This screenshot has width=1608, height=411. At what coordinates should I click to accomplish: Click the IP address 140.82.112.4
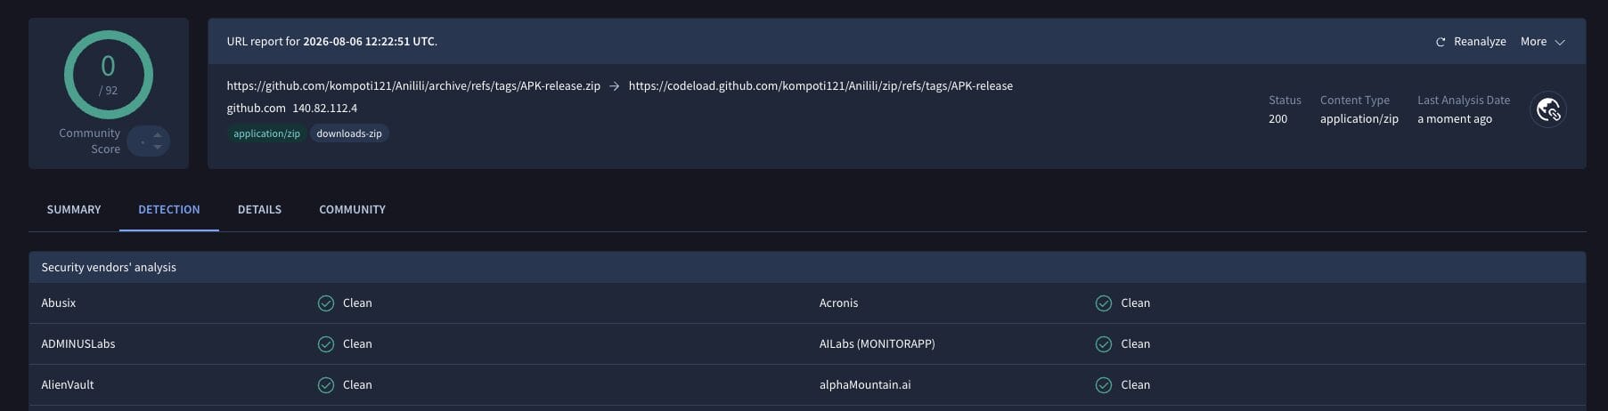coord(324,109)
